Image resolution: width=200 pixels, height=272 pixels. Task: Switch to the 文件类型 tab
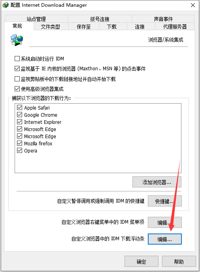51,26
